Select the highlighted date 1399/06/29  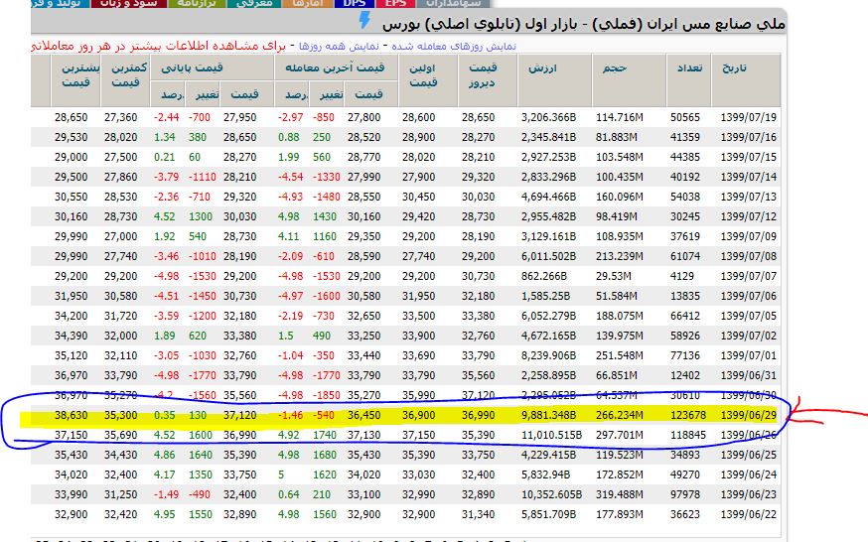point(749,415)
